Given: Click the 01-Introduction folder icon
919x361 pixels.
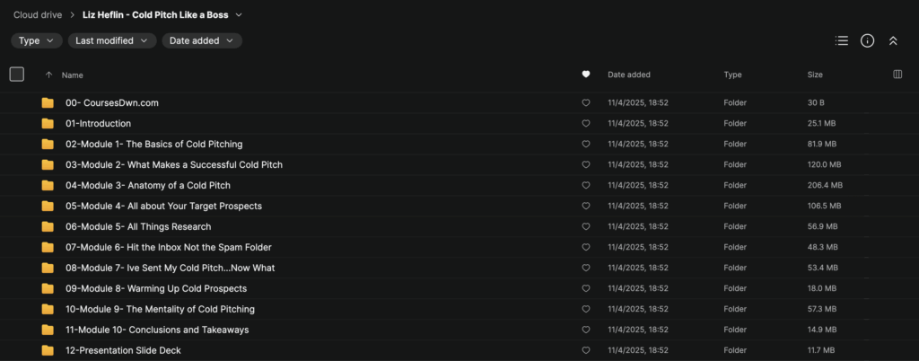Looking at the screenshot, I should click(48, 124).
